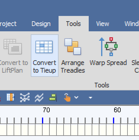Click the Arrange Treadles text label
The width and height of the screenshot is (139, 140).
[73, 67]
